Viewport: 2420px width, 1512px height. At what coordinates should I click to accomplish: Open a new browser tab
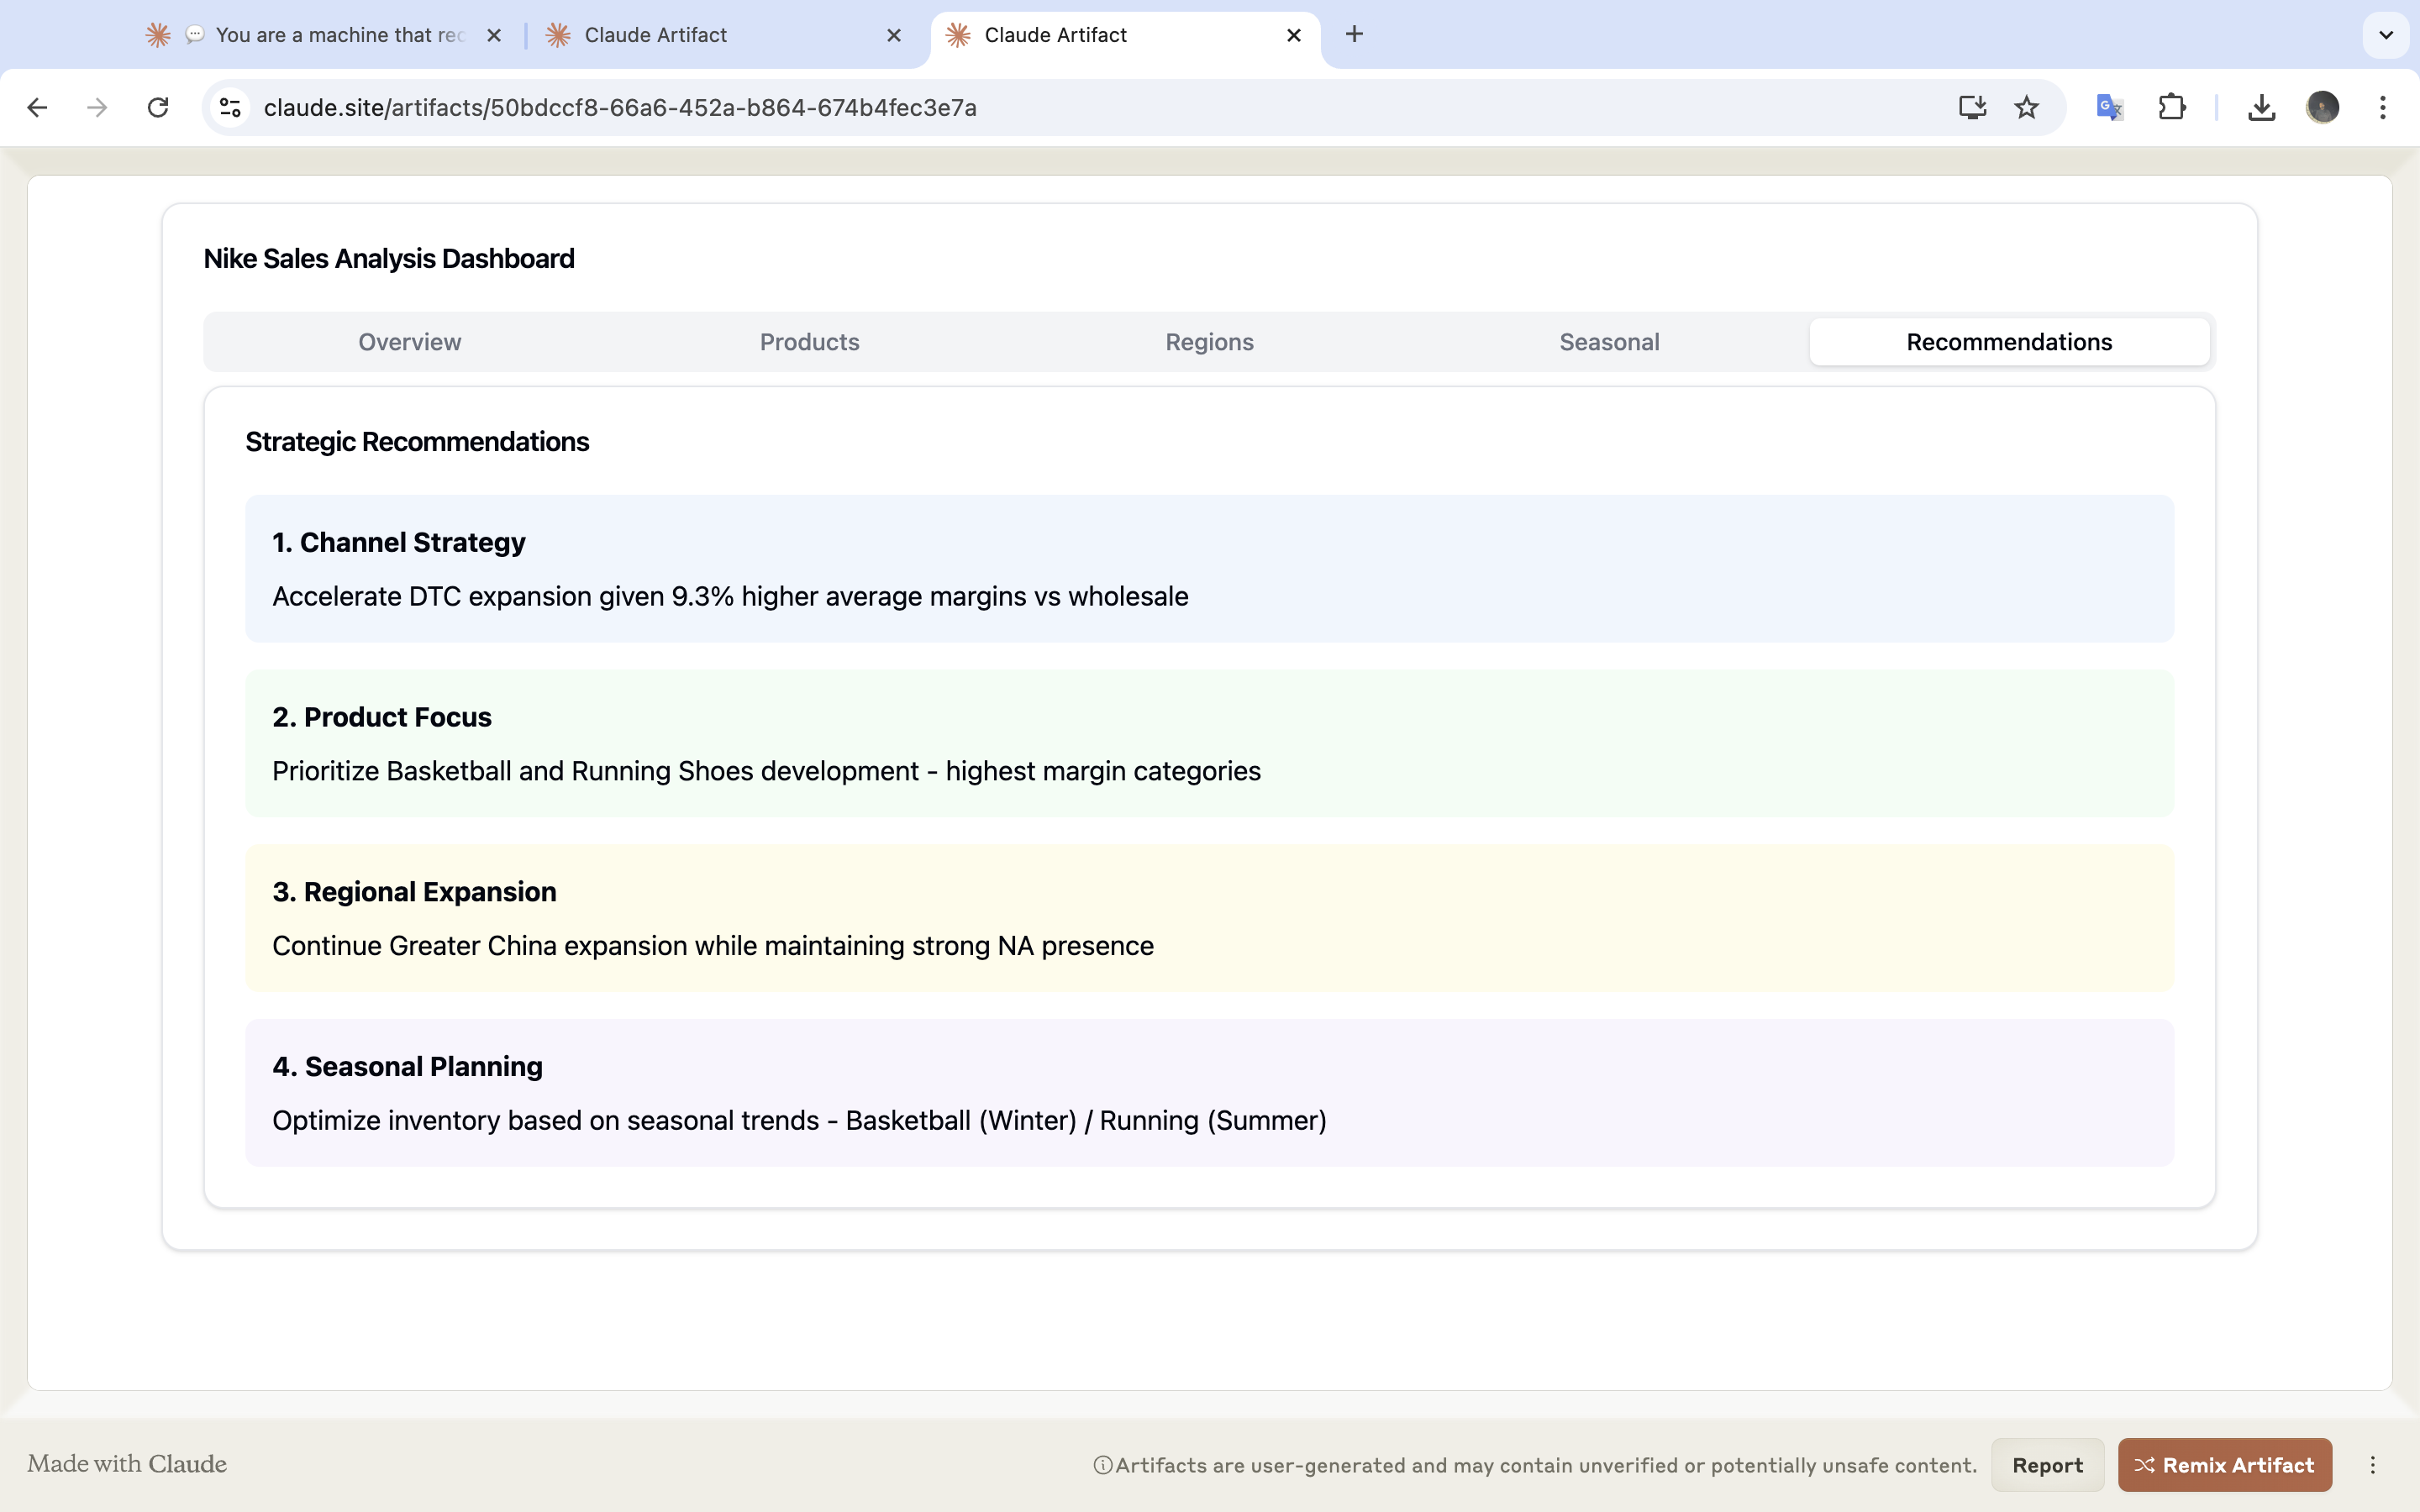(x=1354, y=35)
